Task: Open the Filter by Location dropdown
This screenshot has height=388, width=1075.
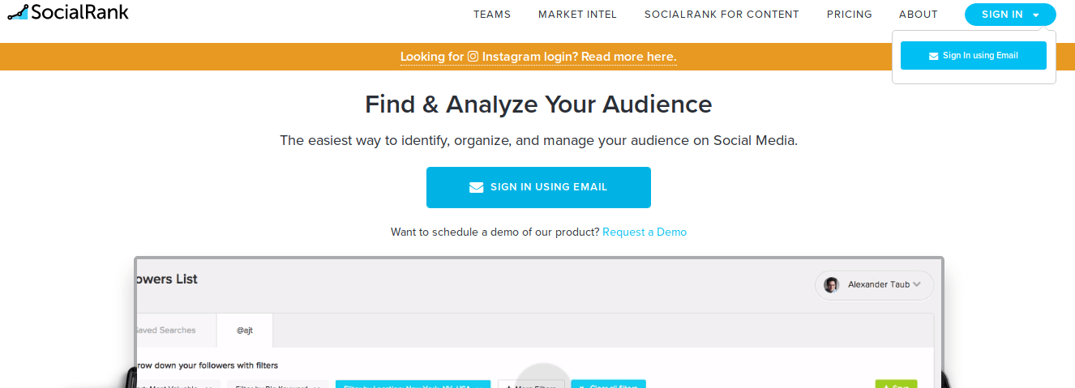Action: pos(413,384)
